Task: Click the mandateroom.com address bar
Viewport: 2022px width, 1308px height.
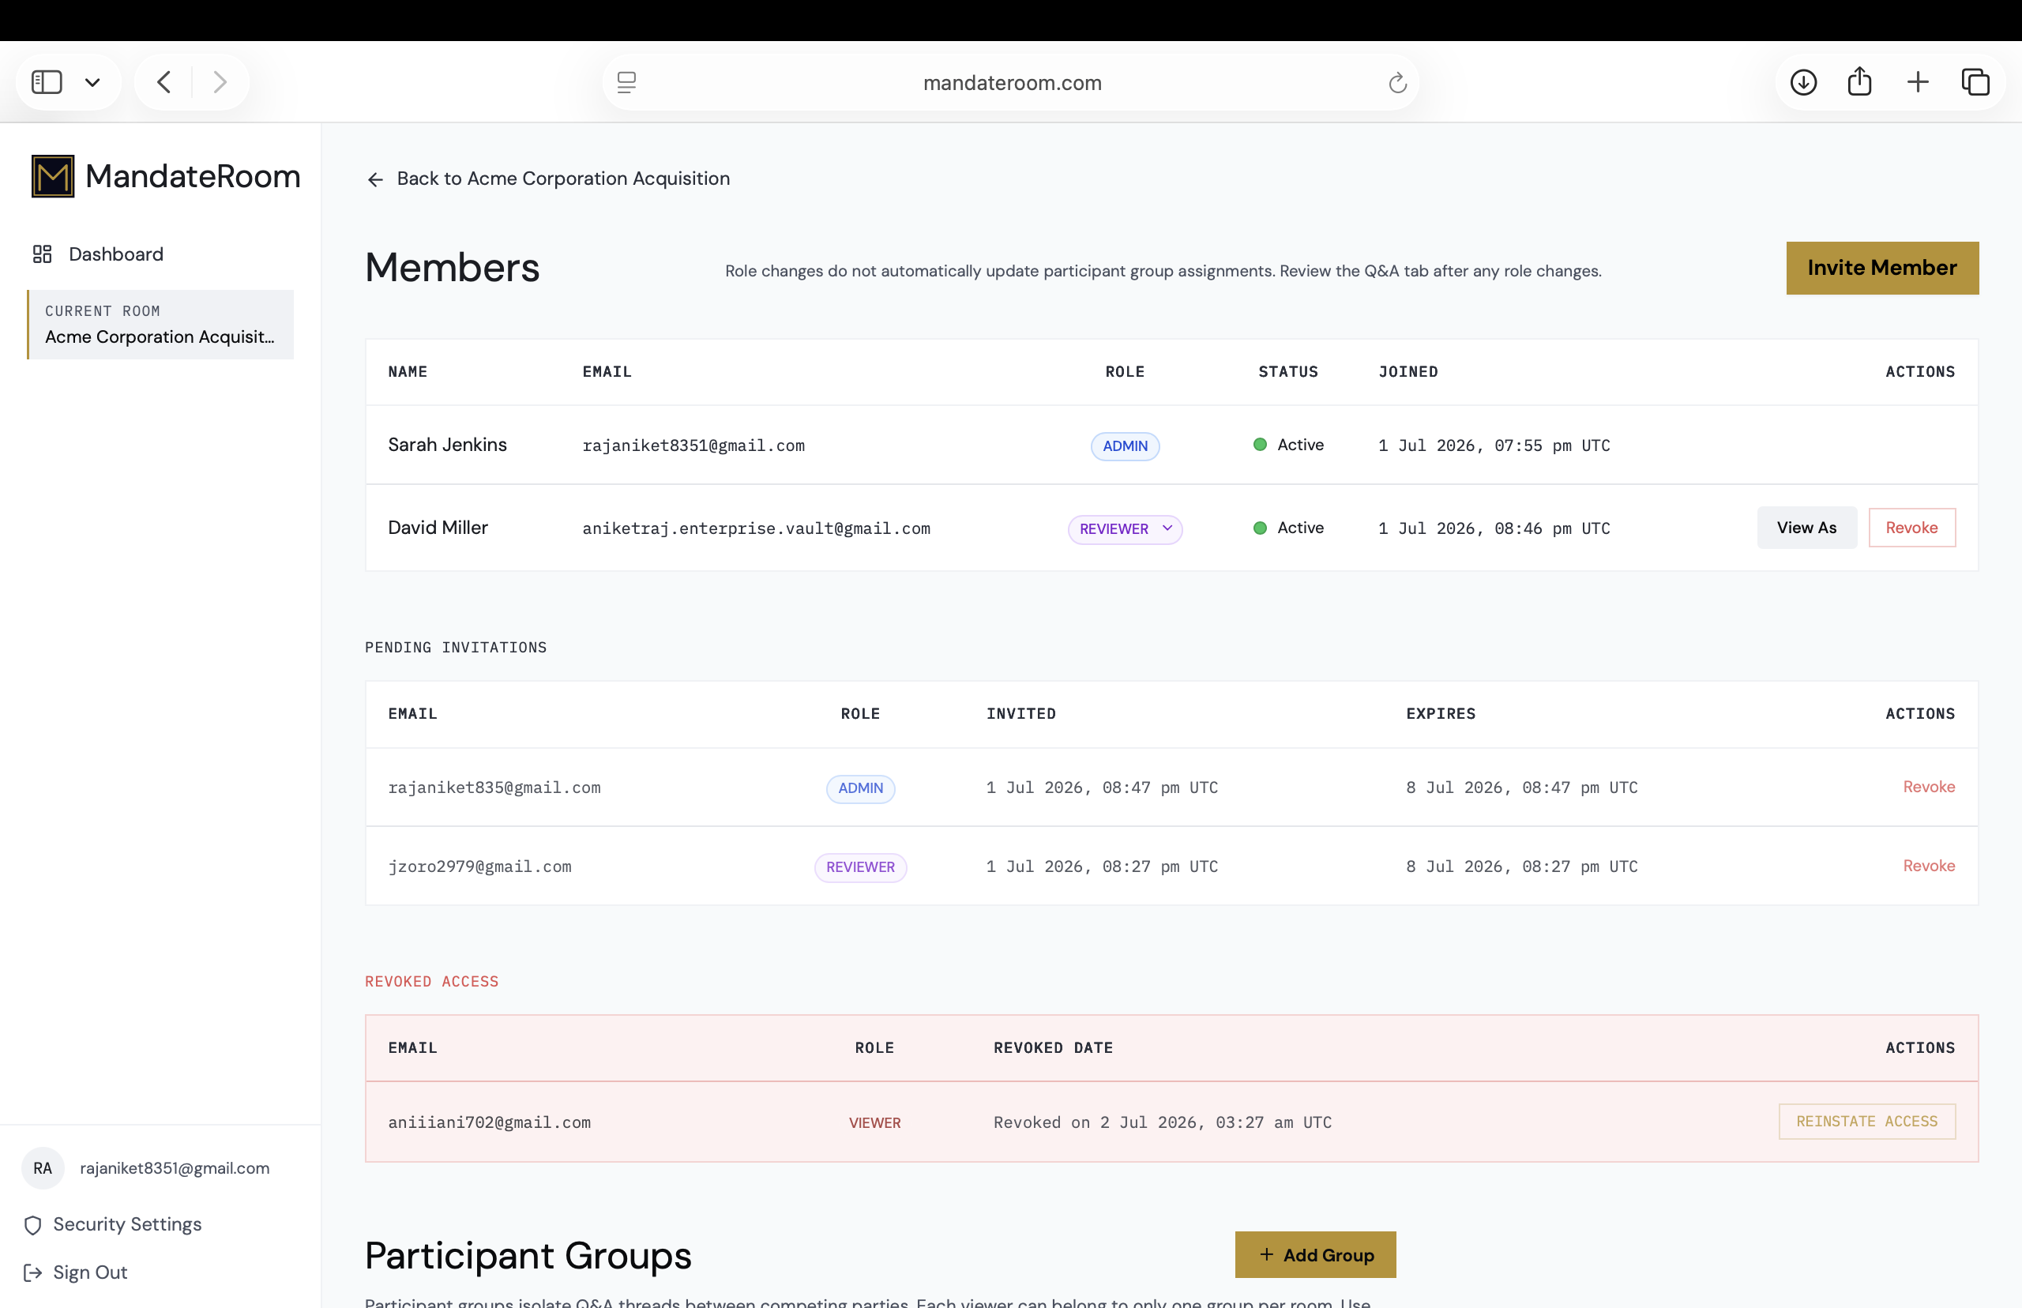Action: [x=1012, y=82]
